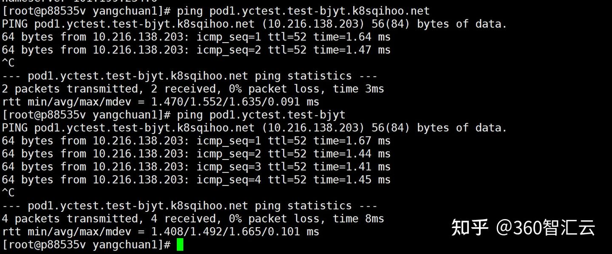Image resolution: width=612 pixels, height=254 pixels.
Task: Click the reply line with time=1.47 ms
Action: click(x=196, y=50)
